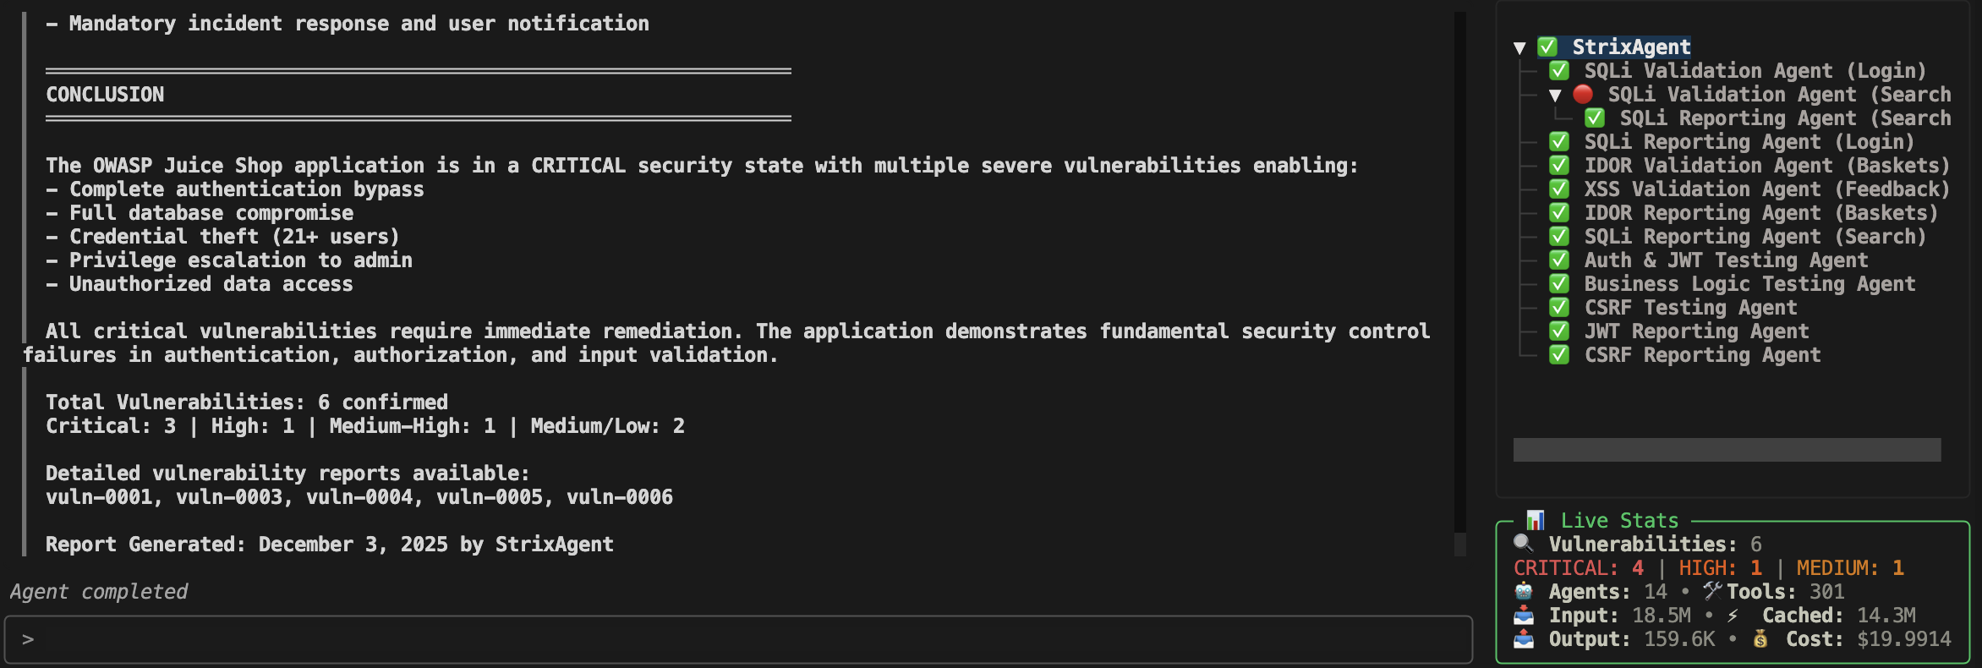Click the magnifier icon next to Vulnerabilities count

click(1524, 544)
